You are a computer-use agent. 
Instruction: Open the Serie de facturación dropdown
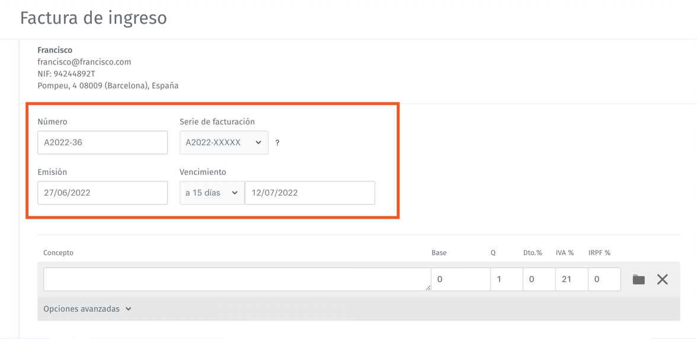click(x=223, y=143)
